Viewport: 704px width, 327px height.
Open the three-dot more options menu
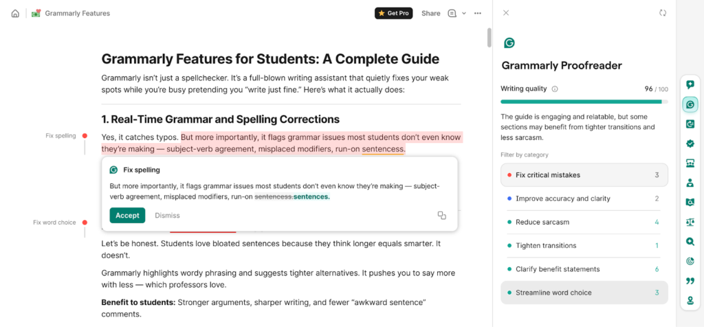pos(478,14)
